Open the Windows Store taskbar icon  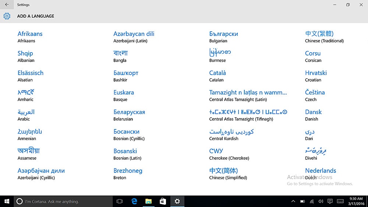coord(163,201)
